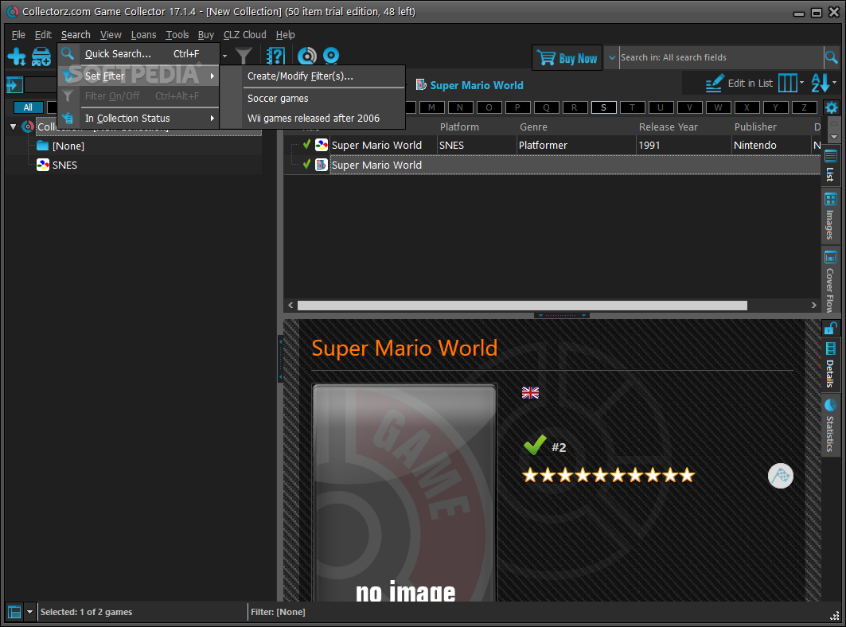Image resolution: width=846 pixels, height=627 pixels.
Task: Click the Buy Now button
Action: coord(567,58)
